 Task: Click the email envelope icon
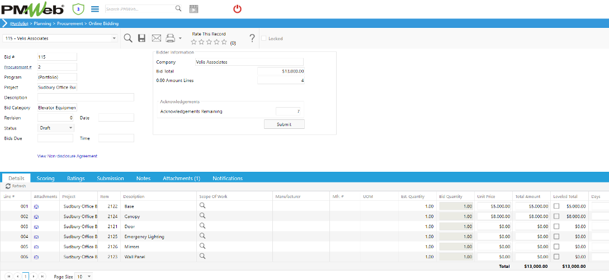(x=156, y=38)
